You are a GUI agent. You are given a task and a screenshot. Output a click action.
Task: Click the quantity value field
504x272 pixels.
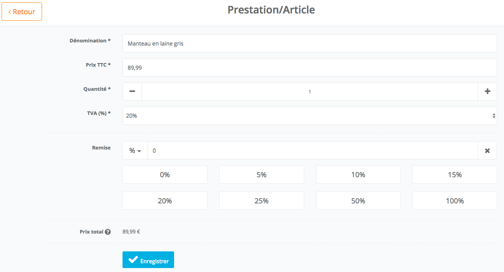click(309, 92)
